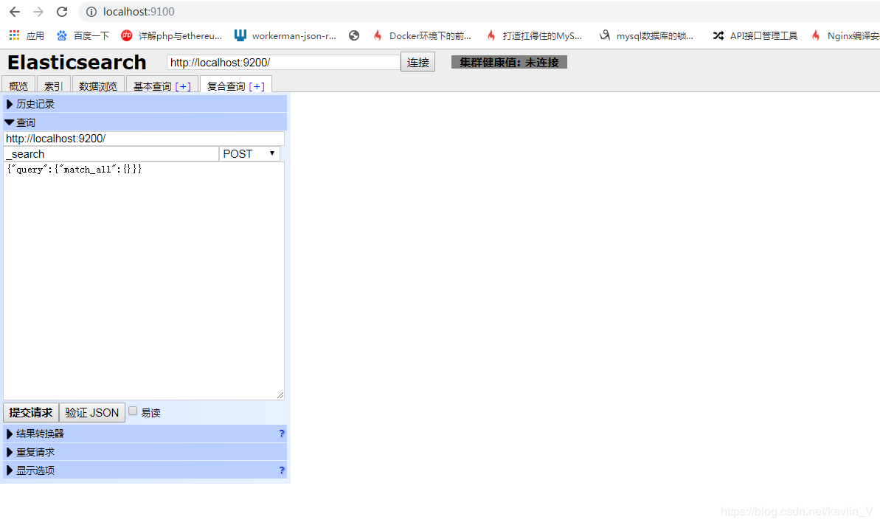
Task: Switch to the 数据浏览 tab
Action: click(98, 86)
